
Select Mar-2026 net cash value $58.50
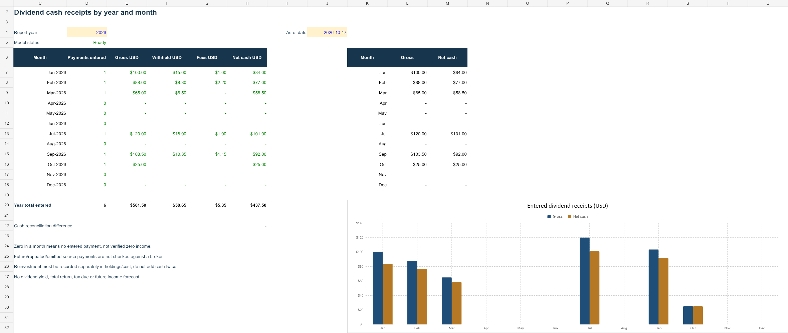[x=247, y=93]
